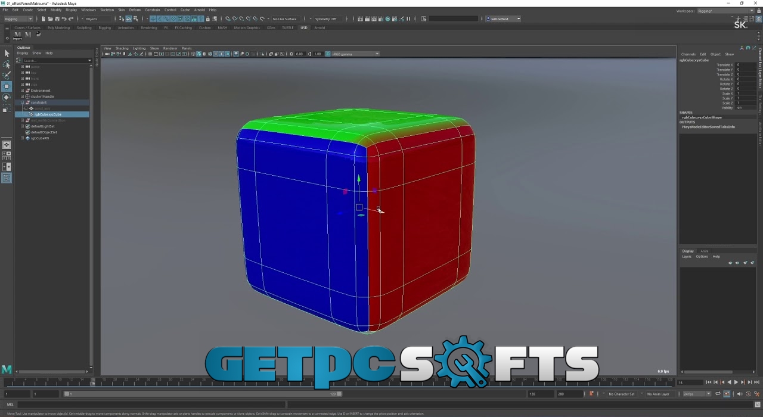Expand the cluster1Handle node in Outliner
Screen dimensions: 763x417
pyautogui.click(x=23, y=97)
